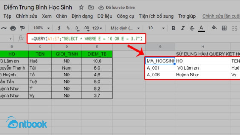Star the document Điểm Trung Bình Học Sinh

tap(81, 7)
